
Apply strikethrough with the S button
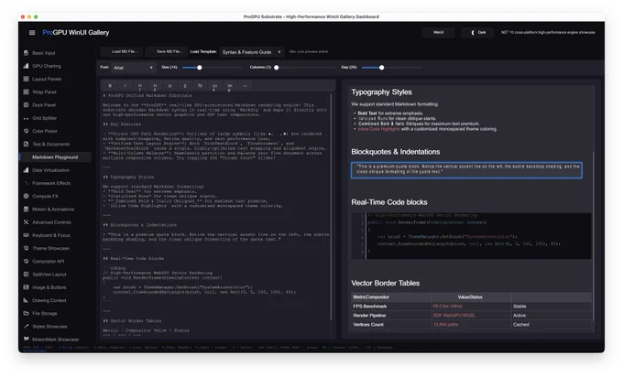(x=185, y=86)
